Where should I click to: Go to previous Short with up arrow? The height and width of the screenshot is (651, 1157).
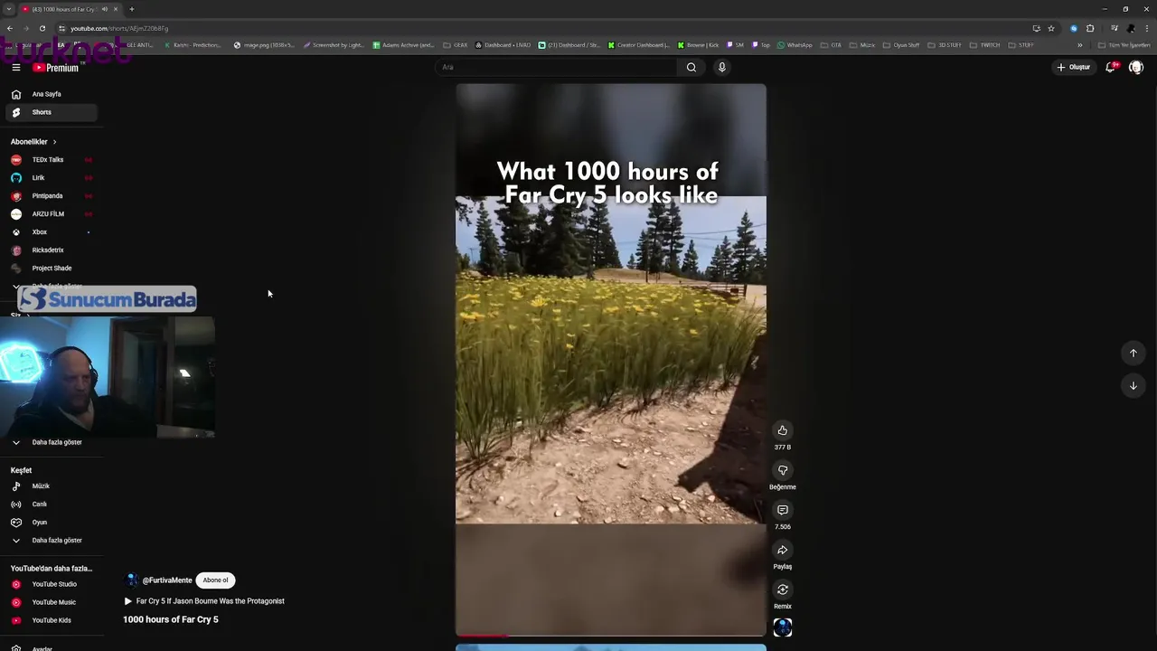[1133, 354]
